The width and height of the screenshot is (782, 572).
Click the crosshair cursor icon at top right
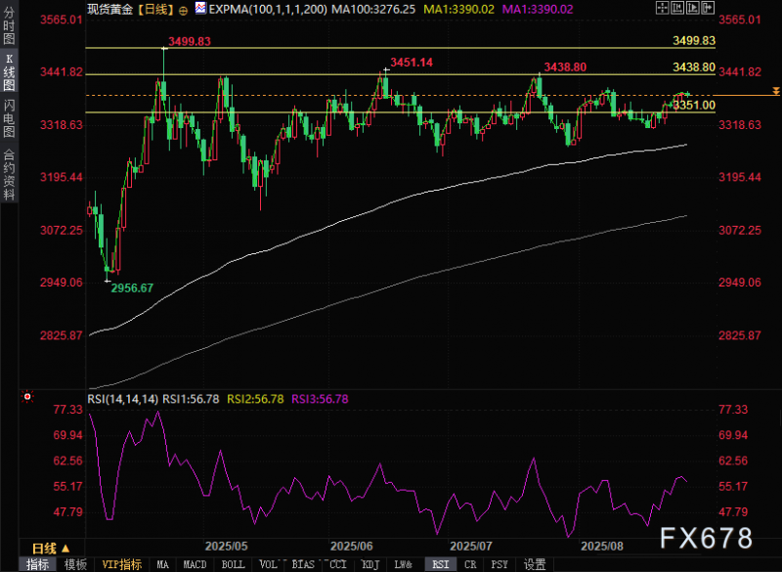pos(663,8)
